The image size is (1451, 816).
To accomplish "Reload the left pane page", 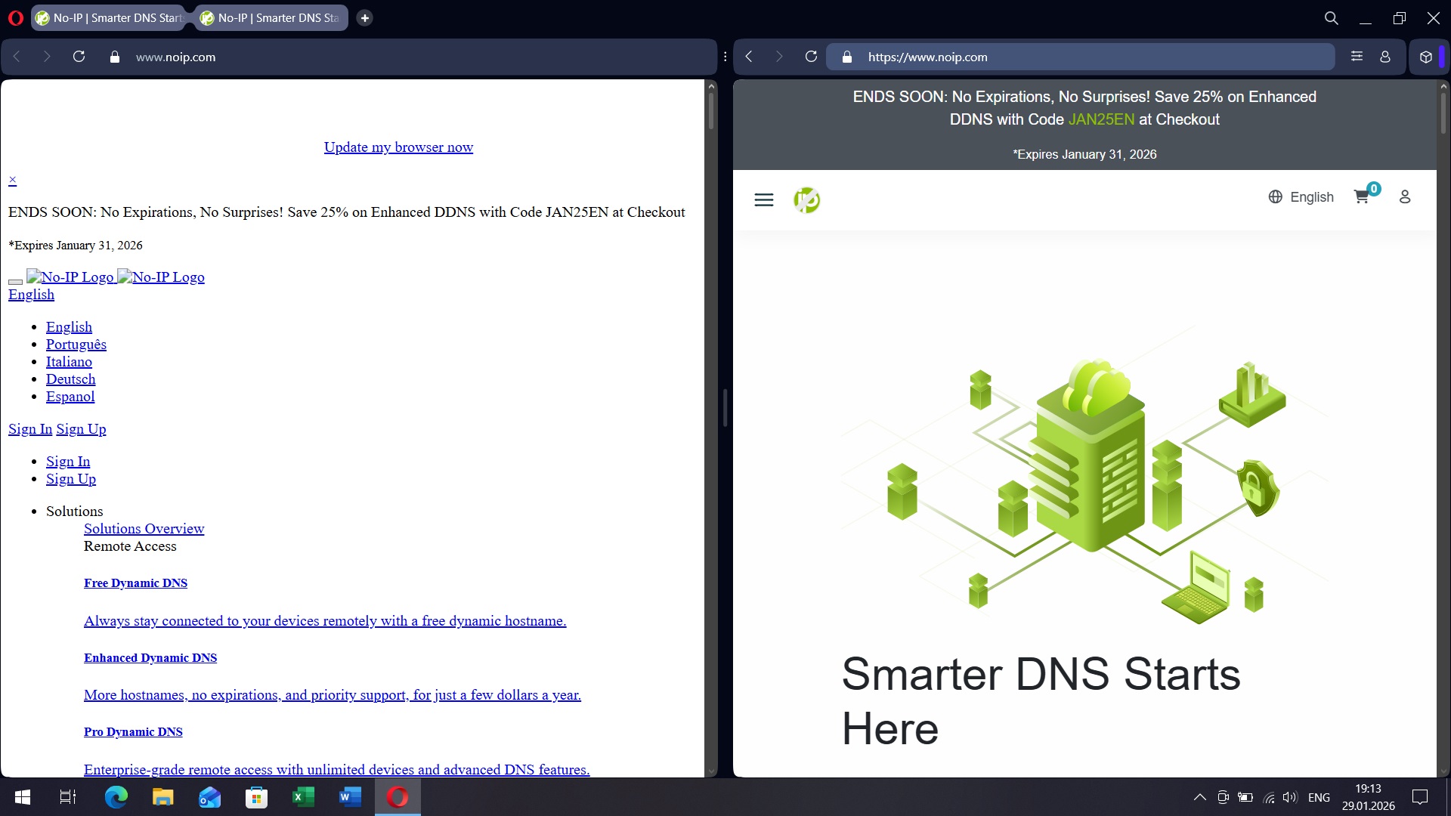I will (79, 57).
